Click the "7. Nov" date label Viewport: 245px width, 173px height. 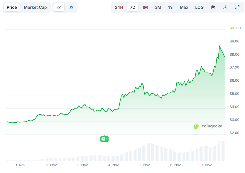(x=207, y=165)
